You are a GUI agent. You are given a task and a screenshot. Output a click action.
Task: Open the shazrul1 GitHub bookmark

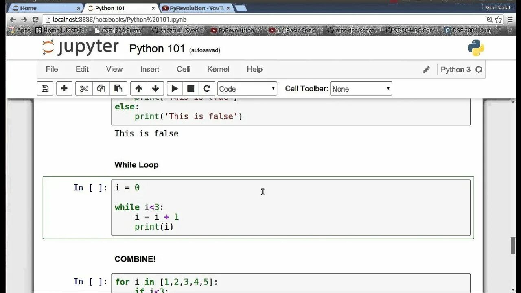[x=175, y=31]
